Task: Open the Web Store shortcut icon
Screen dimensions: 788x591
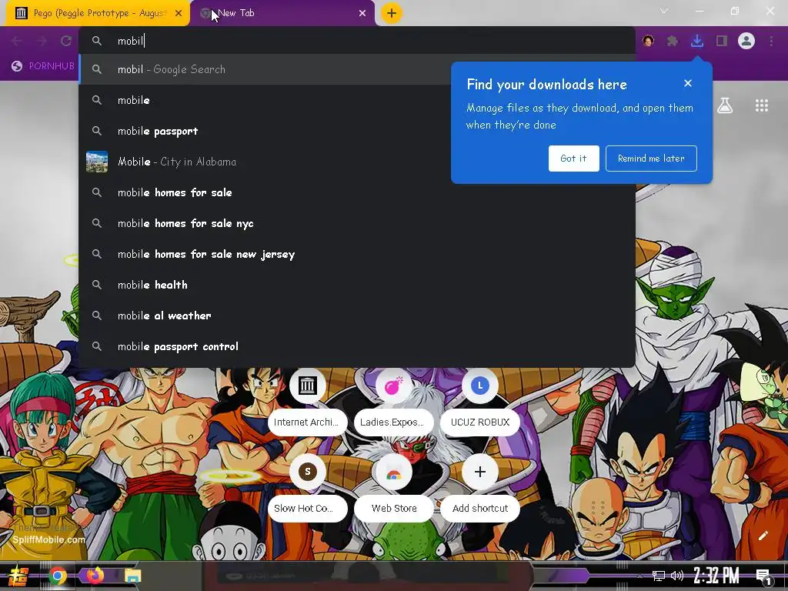Action: [393, 472]
